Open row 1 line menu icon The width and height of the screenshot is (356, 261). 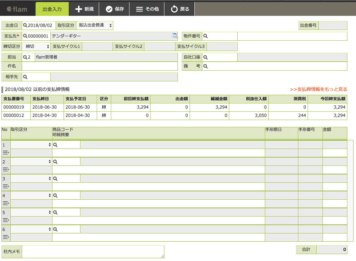point(6,153)
